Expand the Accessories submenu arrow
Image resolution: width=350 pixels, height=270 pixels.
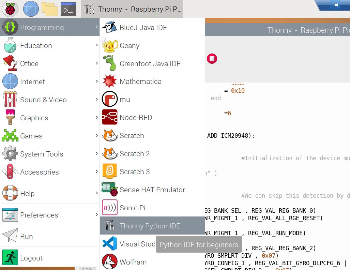(x=97, y=171)
